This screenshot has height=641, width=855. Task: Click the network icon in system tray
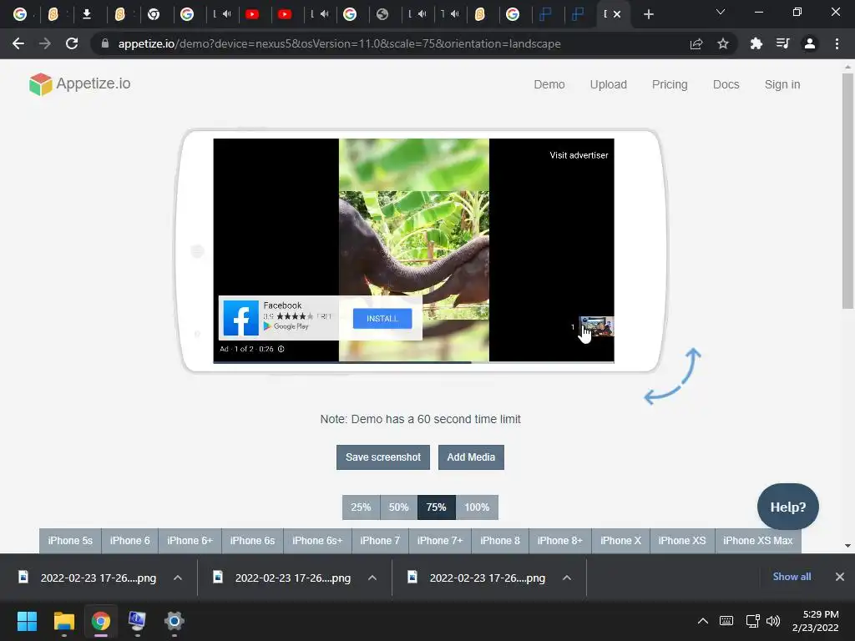coord(752,621)
